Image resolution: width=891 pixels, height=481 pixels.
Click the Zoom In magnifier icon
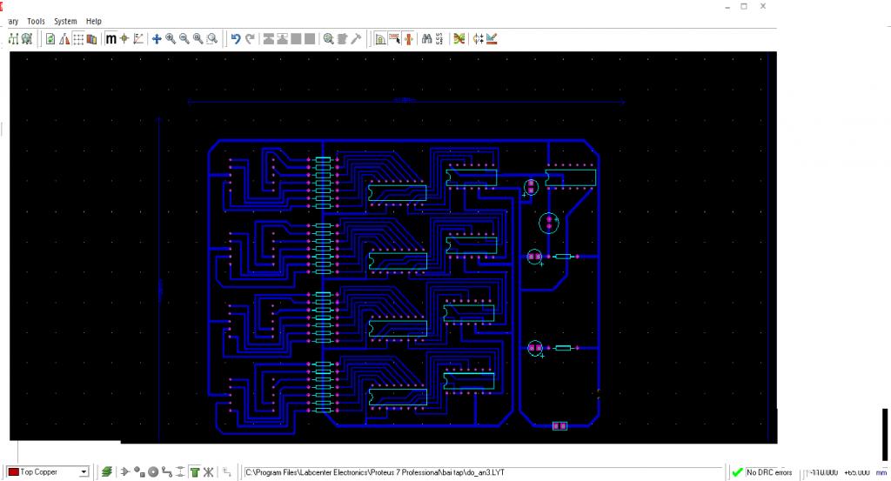point(171,38)
